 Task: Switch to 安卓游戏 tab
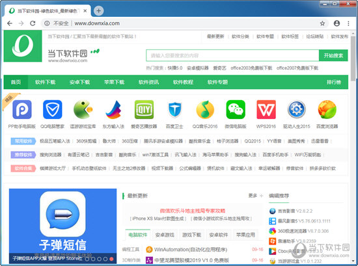pyautogui.click(x=165, y=235)
